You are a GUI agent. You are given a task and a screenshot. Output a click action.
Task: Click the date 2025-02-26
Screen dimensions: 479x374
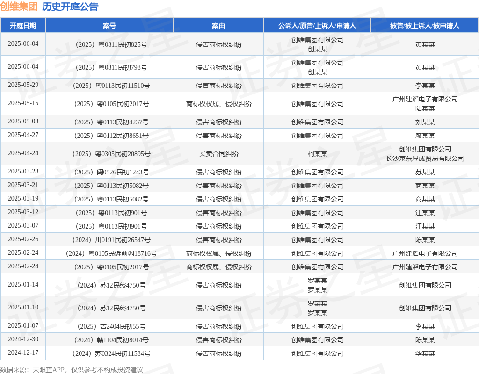click(x=23, y=239)
